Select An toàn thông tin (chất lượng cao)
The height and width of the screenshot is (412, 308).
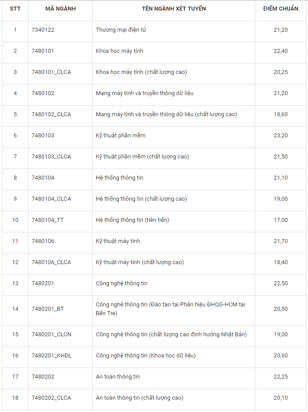139,398
